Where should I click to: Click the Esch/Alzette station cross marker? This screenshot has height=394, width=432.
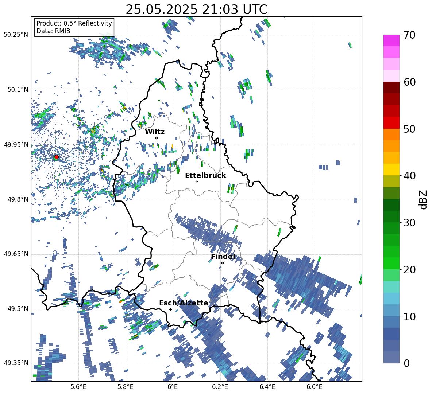[x=170, y=309]
